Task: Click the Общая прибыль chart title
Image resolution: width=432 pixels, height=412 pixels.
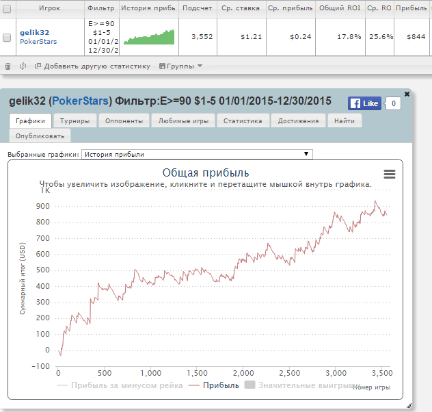Action: (206, 173)
